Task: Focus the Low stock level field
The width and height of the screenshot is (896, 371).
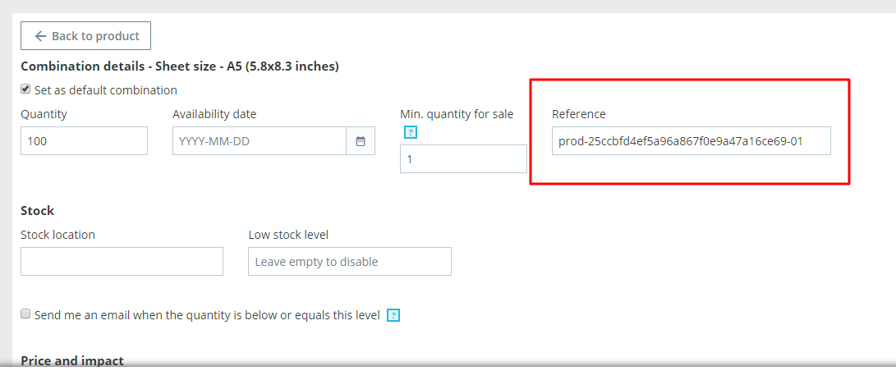Action: pos(350,262)
